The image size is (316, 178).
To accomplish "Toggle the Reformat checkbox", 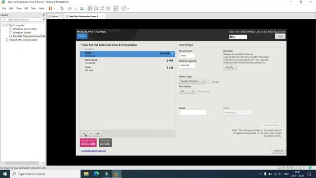I will tap(198, 91).
